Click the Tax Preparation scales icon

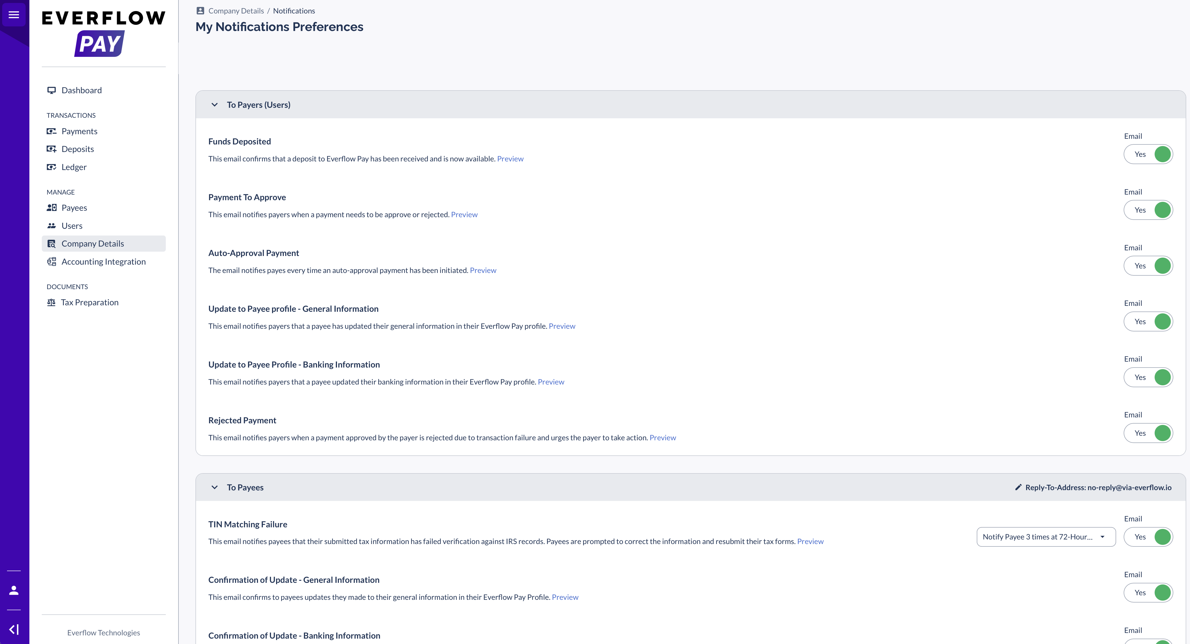51,302
